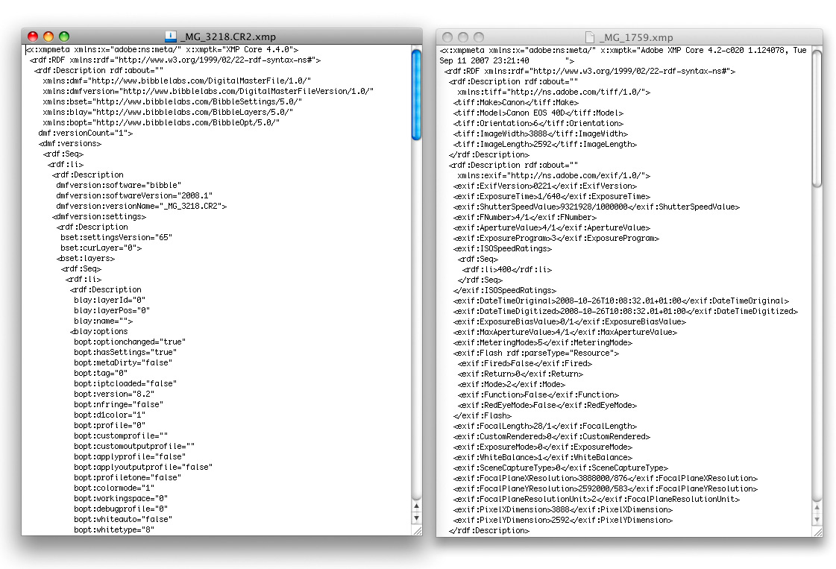The image size is (836, 569).
Task: Minimize the _MG_3218.CR2.xmp window
Action: coord(48,37)
